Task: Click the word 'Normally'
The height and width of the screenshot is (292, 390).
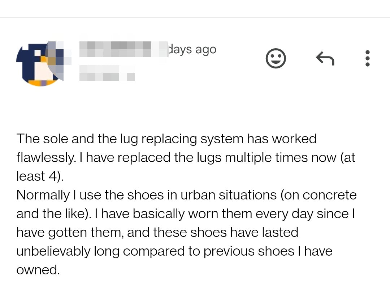Action: (x=43, y=195)
